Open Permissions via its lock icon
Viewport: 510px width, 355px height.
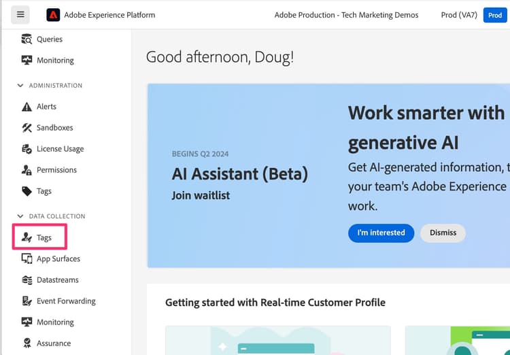[27, 170]
